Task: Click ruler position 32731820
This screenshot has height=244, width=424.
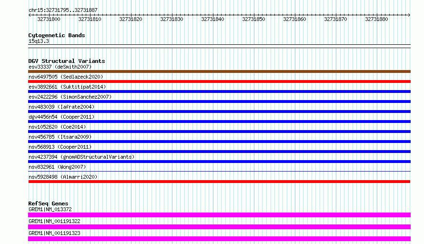Action: pos(131,19)
